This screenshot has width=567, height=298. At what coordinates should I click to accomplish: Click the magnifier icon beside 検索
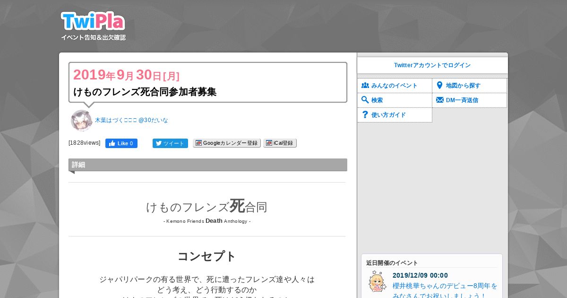(365, 100)
